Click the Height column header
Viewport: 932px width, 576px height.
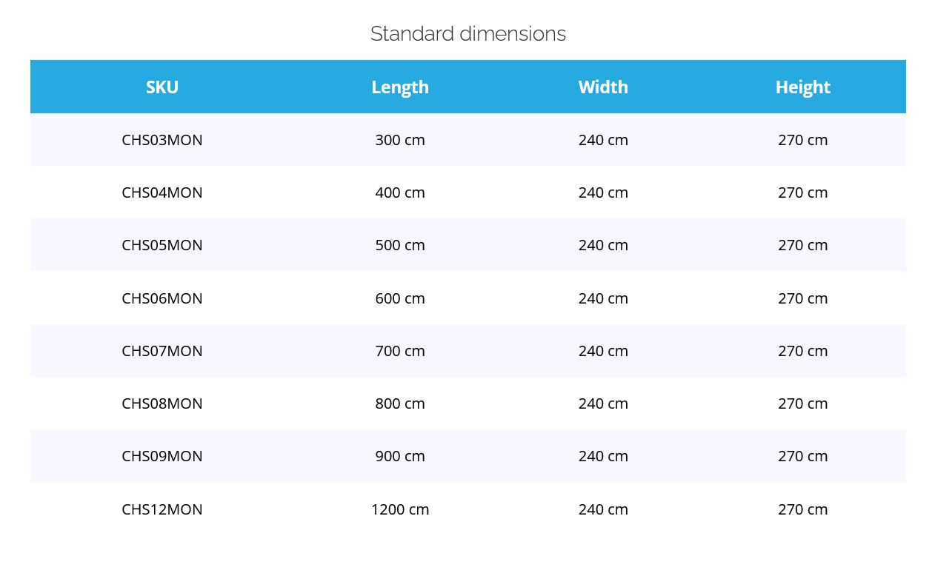(x=802, y=87)
